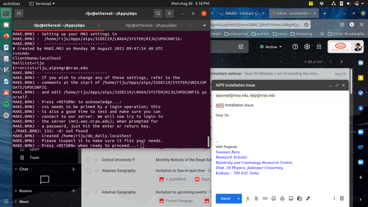This screenshot has height=207, width=368.
Task: Open the Send options dropdown arrow
Action: coord(238,199)
